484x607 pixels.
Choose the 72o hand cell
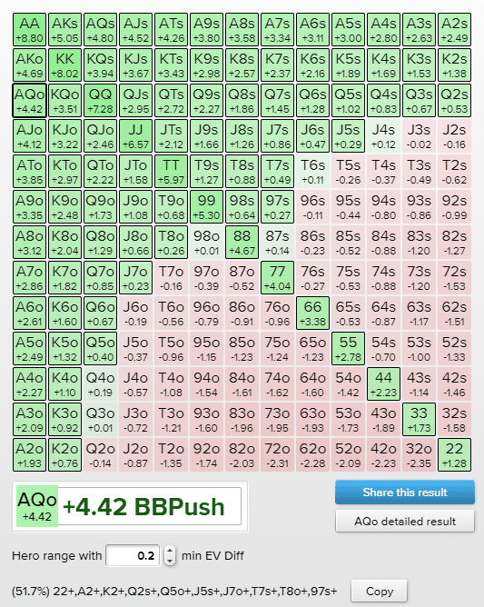point(277,455)
